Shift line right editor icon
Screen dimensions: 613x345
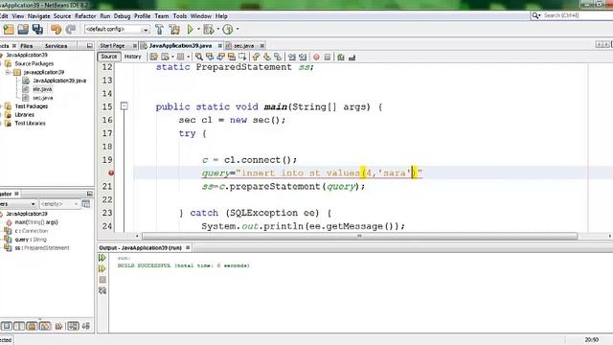[303, 57]
